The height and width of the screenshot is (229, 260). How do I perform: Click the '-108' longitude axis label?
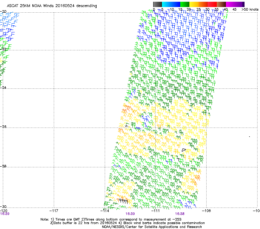207,211
